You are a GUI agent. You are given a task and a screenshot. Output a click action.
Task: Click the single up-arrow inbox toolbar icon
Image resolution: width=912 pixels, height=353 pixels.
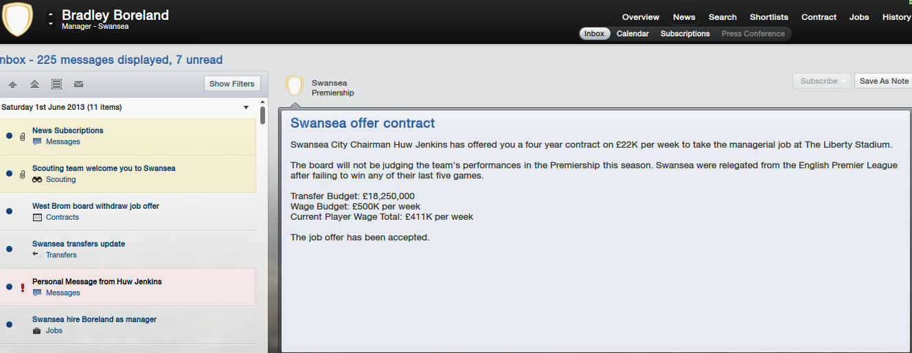tap(12, 84)
